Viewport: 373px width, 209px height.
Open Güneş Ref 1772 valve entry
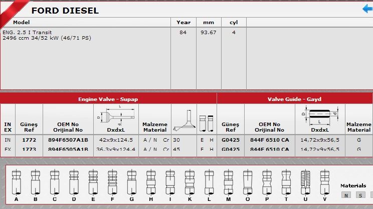[x=29, y=140]
